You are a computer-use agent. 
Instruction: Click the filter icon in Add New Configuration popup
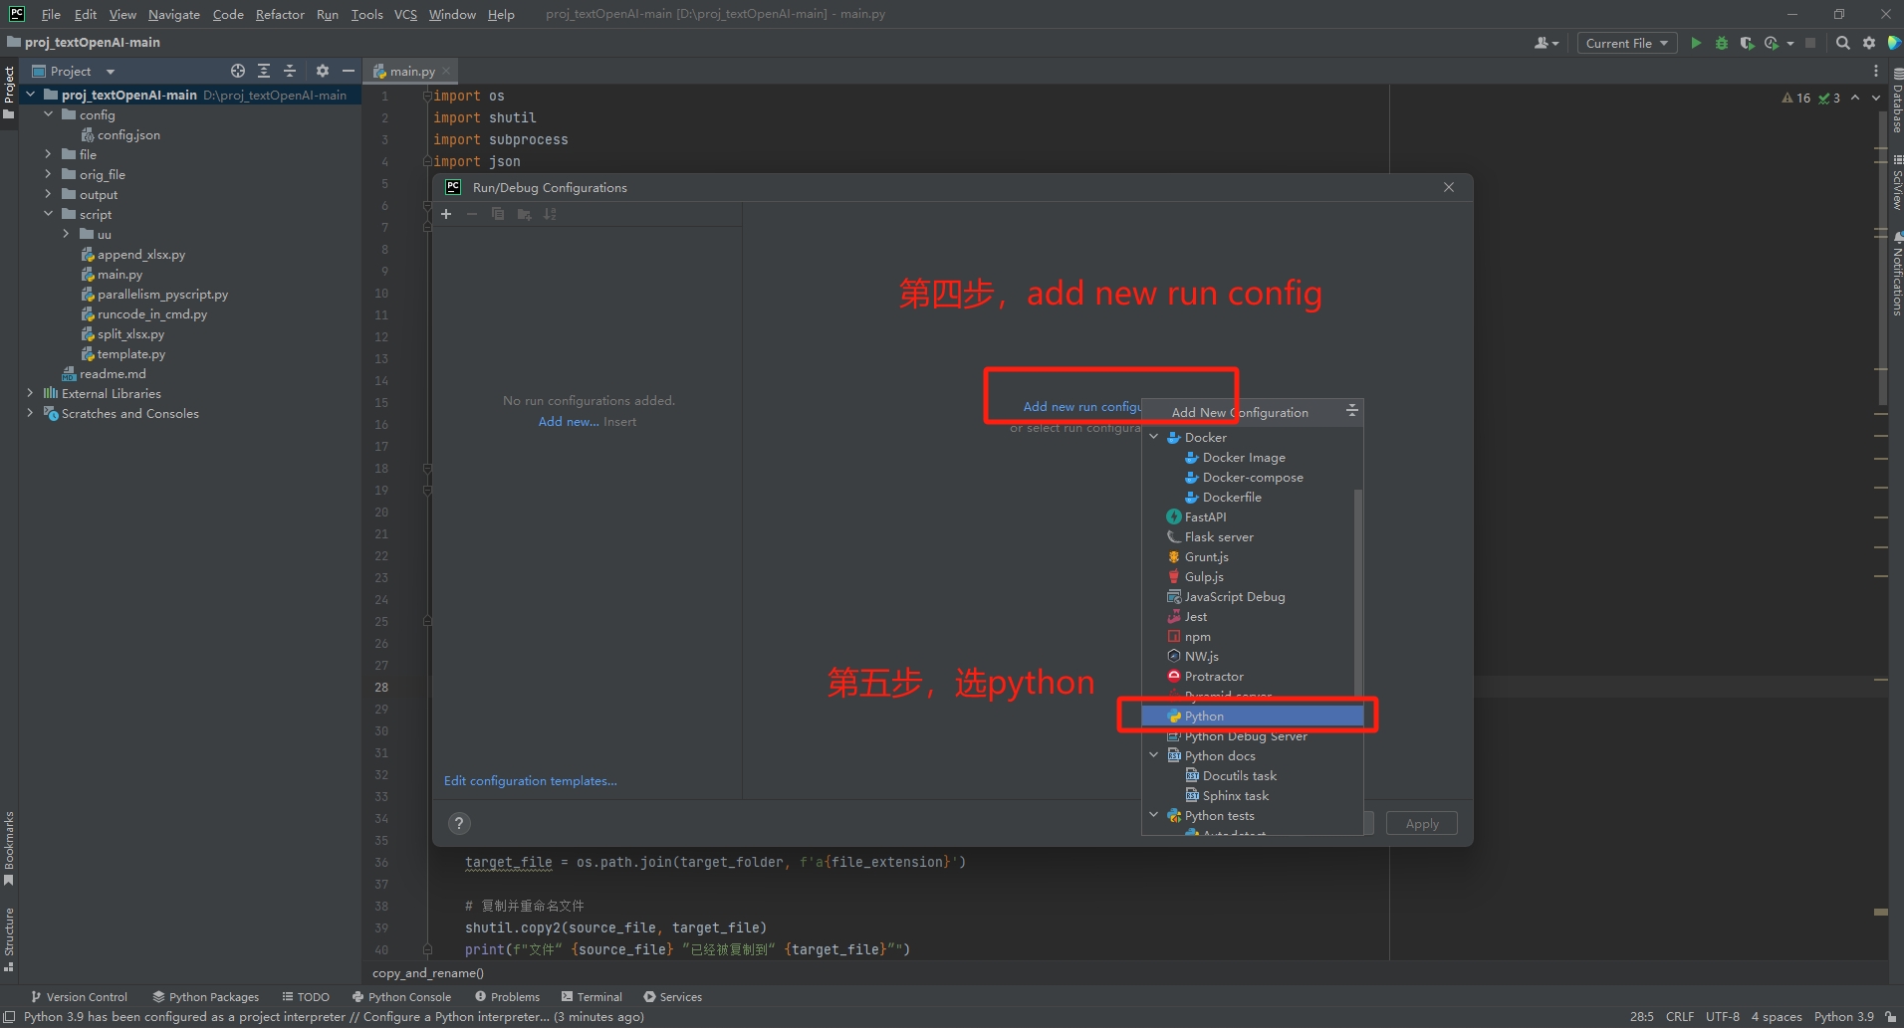point(1351,411)
